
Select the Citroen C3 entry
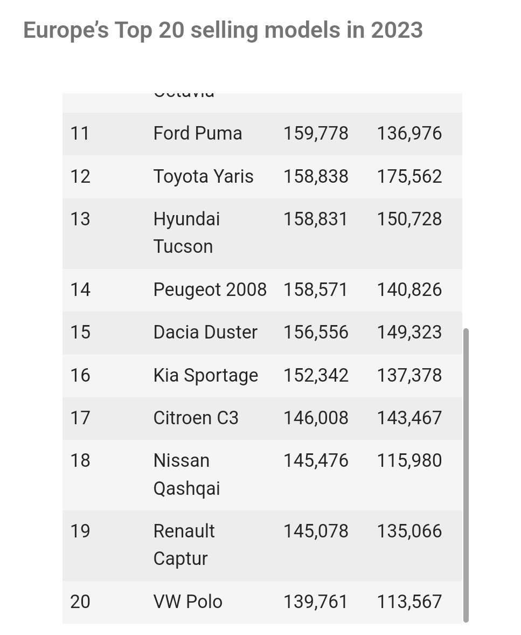196,418
